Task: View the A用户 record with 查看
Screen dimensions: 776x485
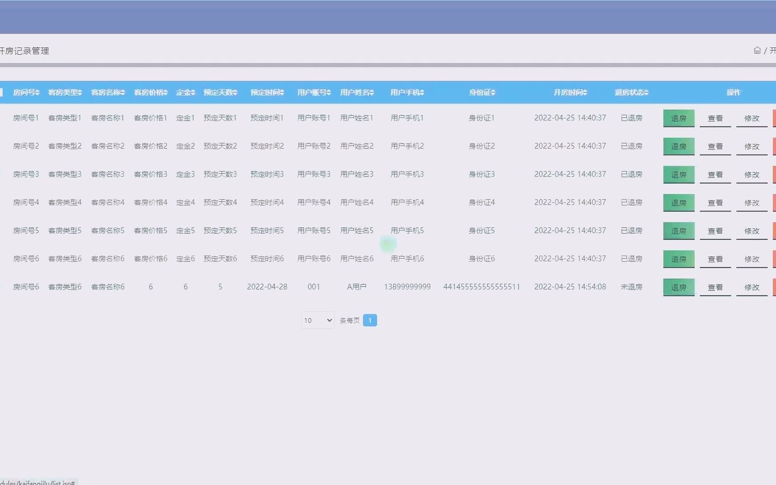Action: [715, 287]
